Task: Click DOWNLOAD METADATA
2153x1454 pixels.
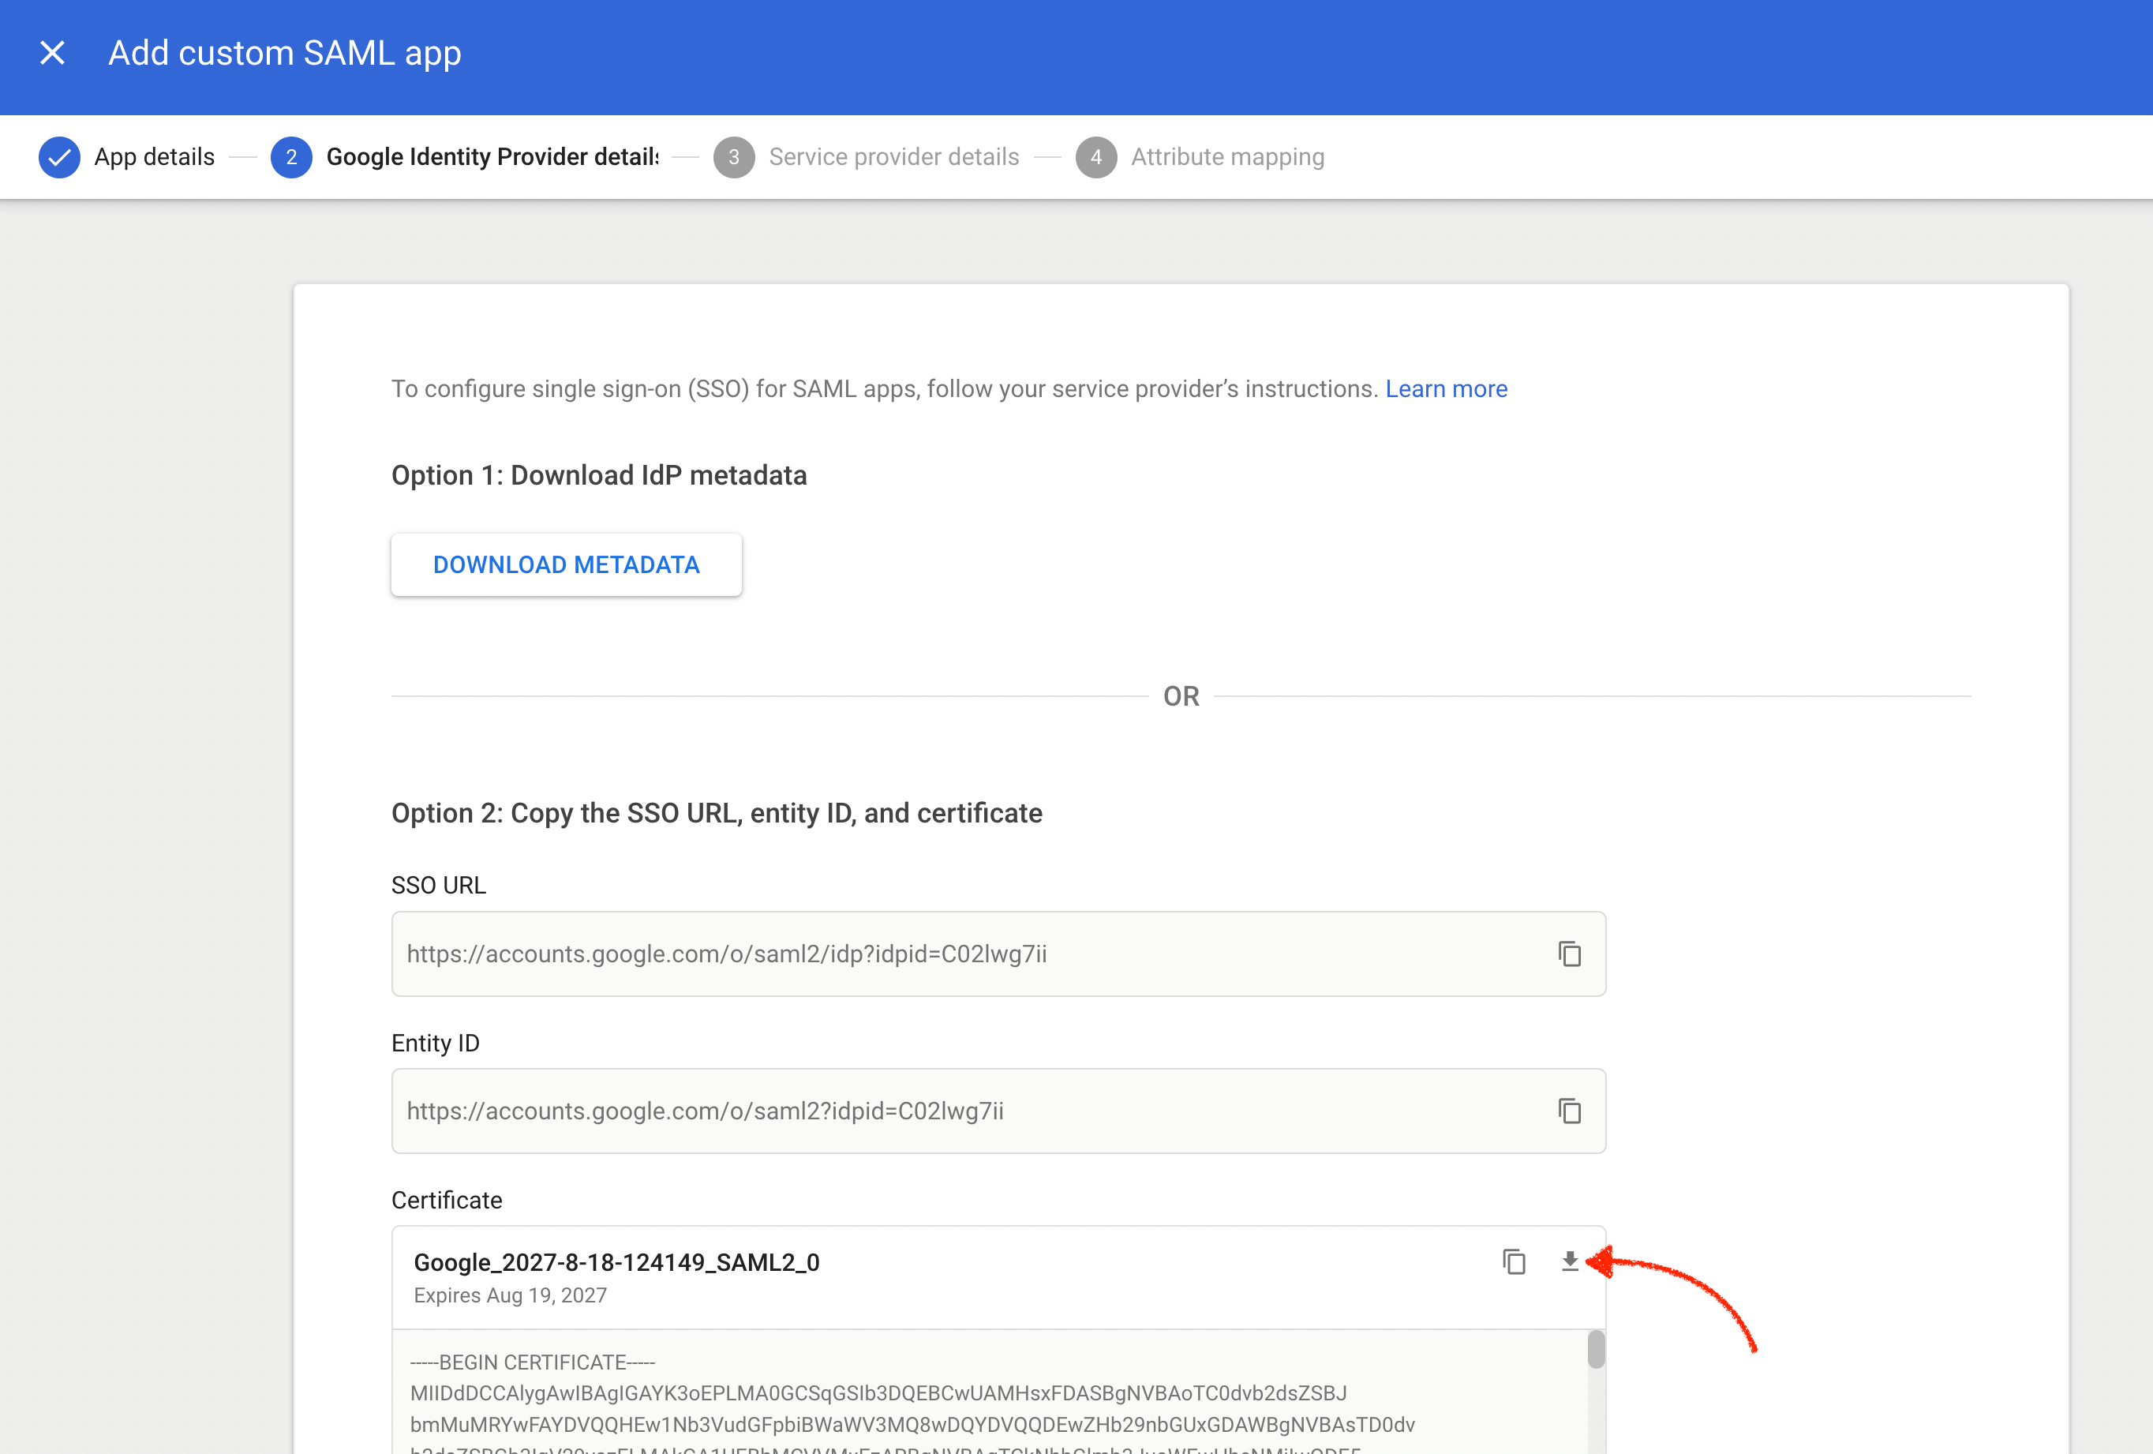Action: tap(566, 564)
